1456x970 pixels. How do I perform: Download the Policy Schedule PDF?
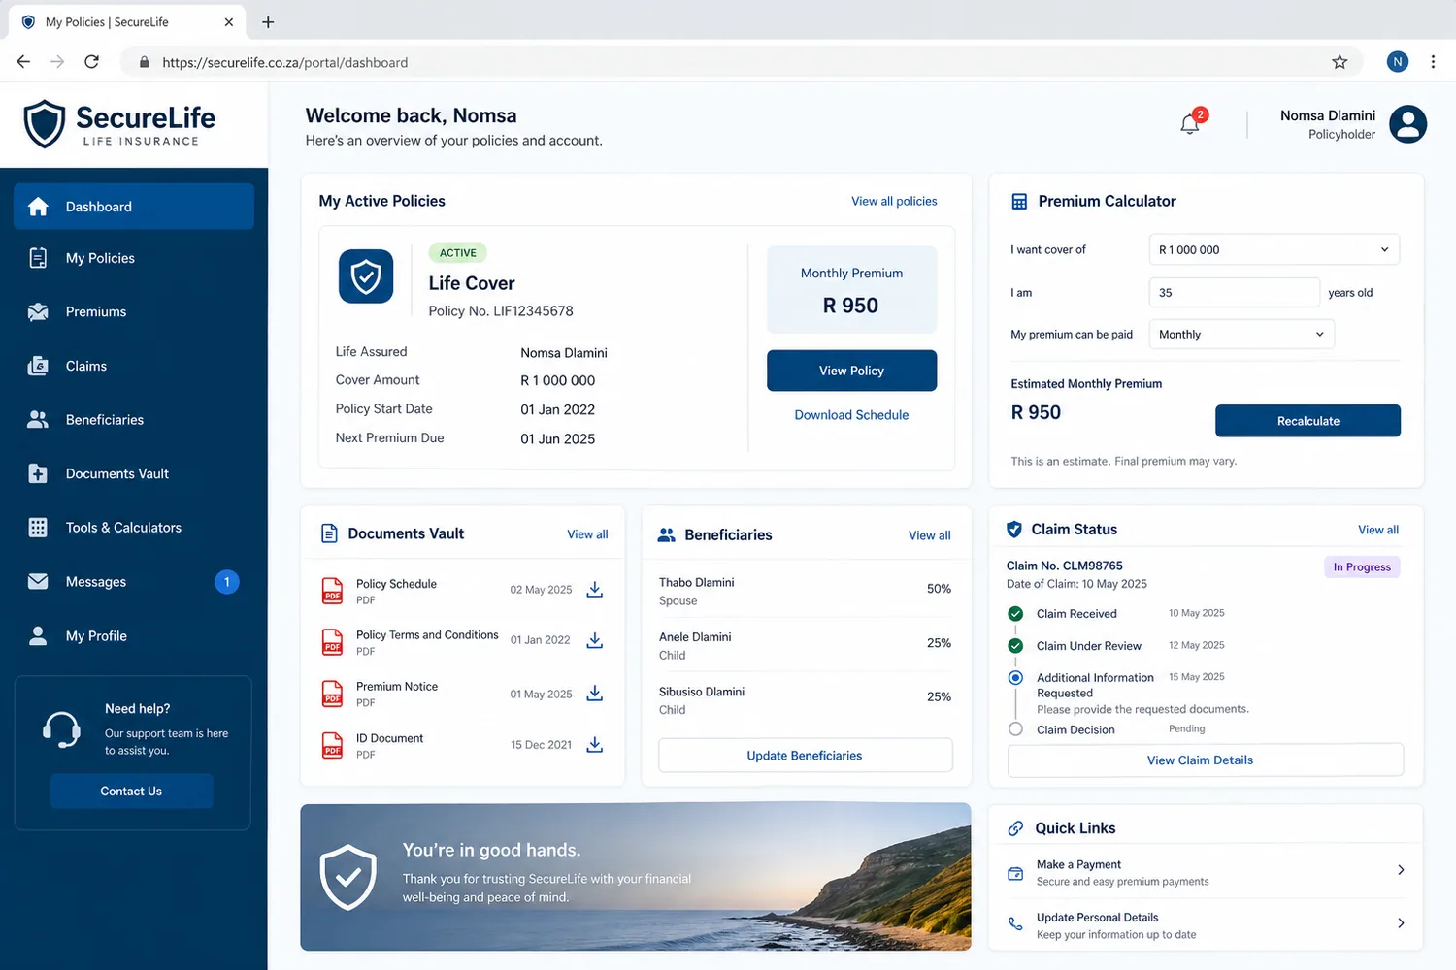click(595, 590)
